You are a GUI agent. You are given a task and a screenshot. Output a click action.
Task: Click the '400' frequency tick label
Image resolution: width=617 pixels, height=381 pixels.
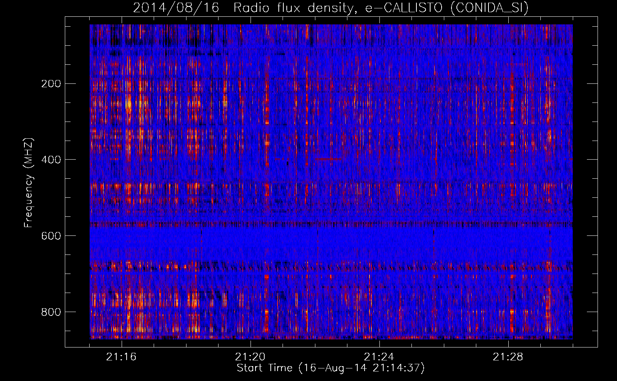click(x=51, y=160)
